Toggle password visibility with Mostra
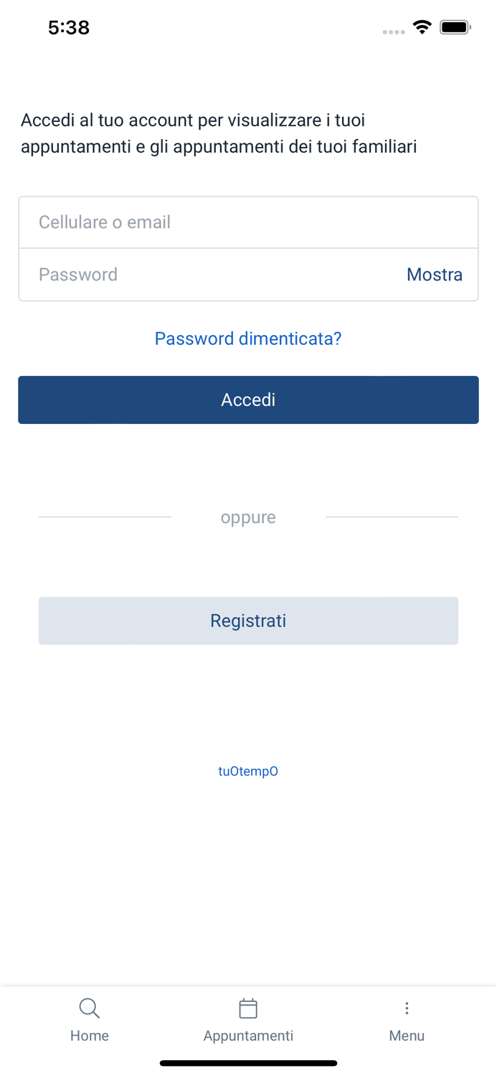Image resolution: width=497 pixels, height=1076 pixels. [435, 275]
